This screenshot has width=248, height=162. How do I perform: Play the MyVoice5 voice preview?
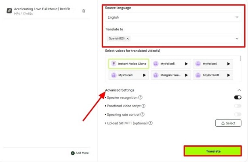pyautogui.click(x=186, y=64)
